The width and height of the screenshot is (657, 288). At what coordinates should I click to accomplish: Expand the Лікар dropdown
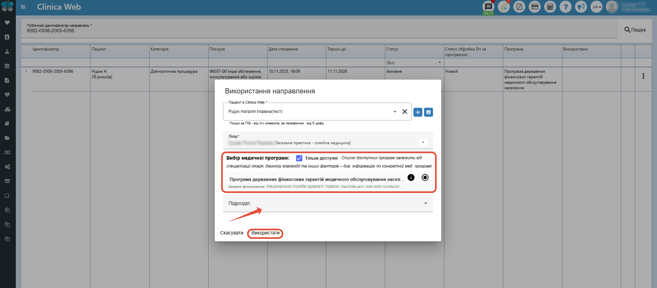pos(423,142)
